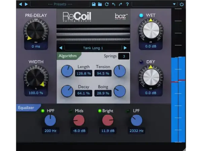
Task: Redo change with redo arrow
Action: tap(120, 4)
